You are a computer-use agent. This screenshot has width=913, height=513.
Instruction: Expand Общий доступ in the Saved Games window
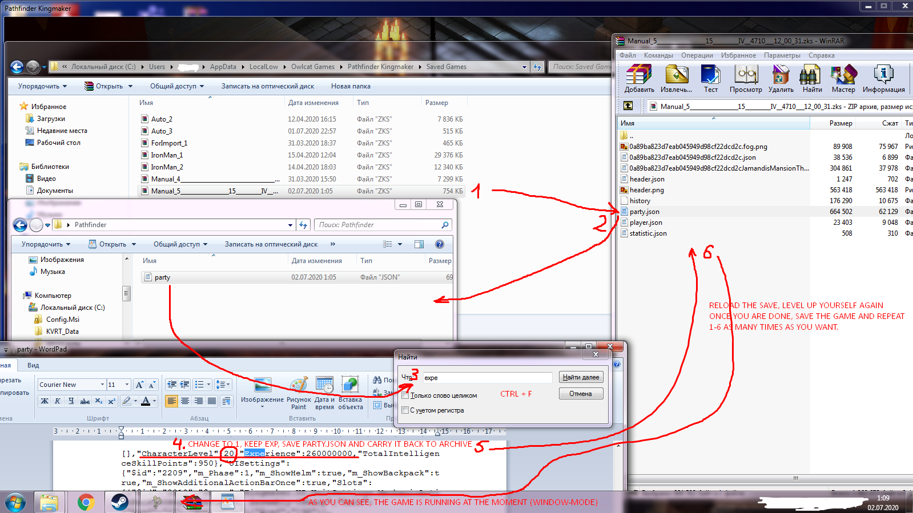point(178,86)
